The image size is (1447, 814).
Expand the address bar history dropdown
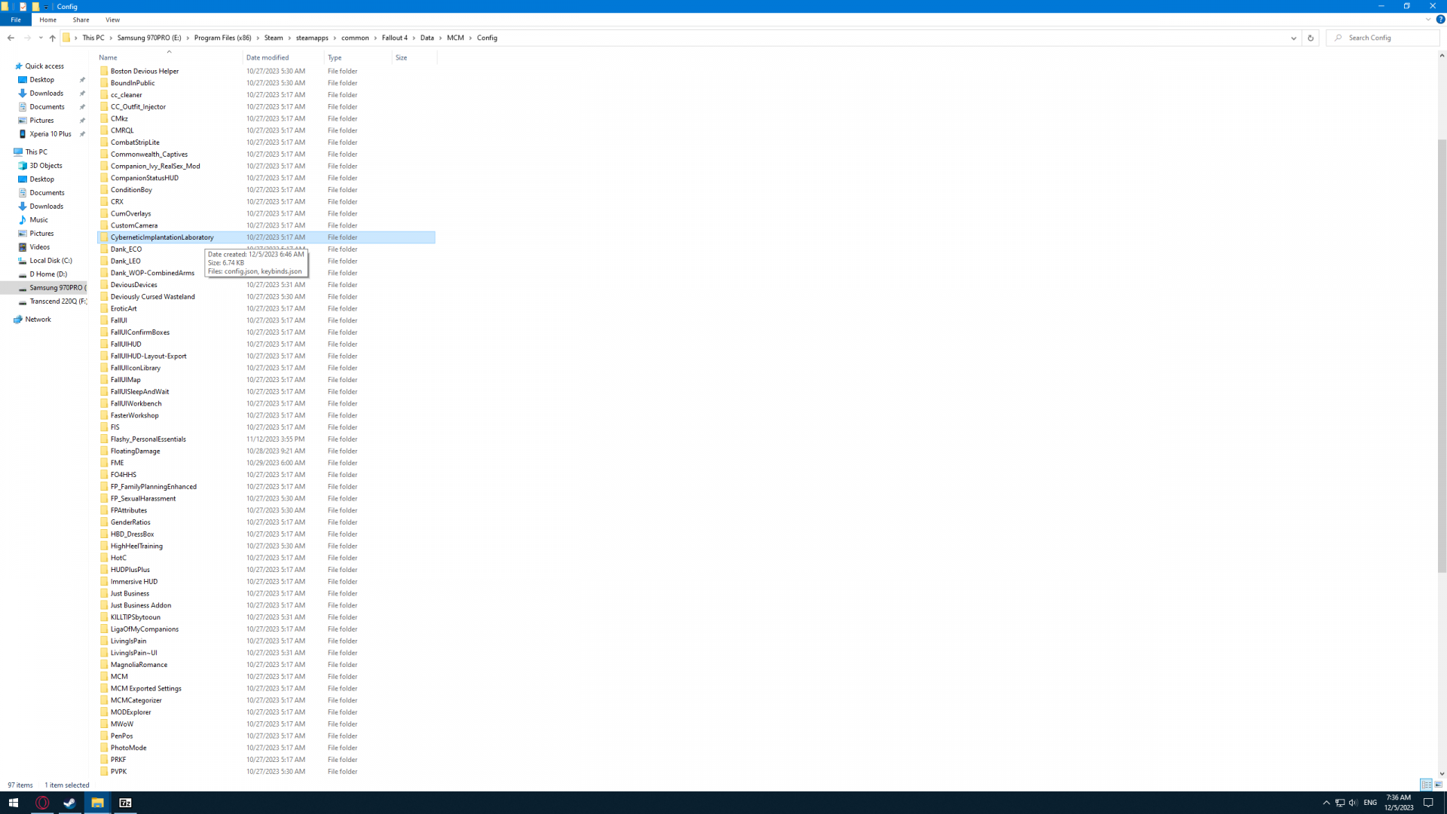pos(1293,38)
